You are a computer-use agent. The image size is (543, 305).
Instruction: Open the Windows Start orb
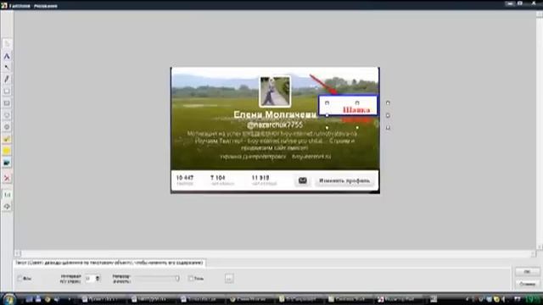point(8,299)
